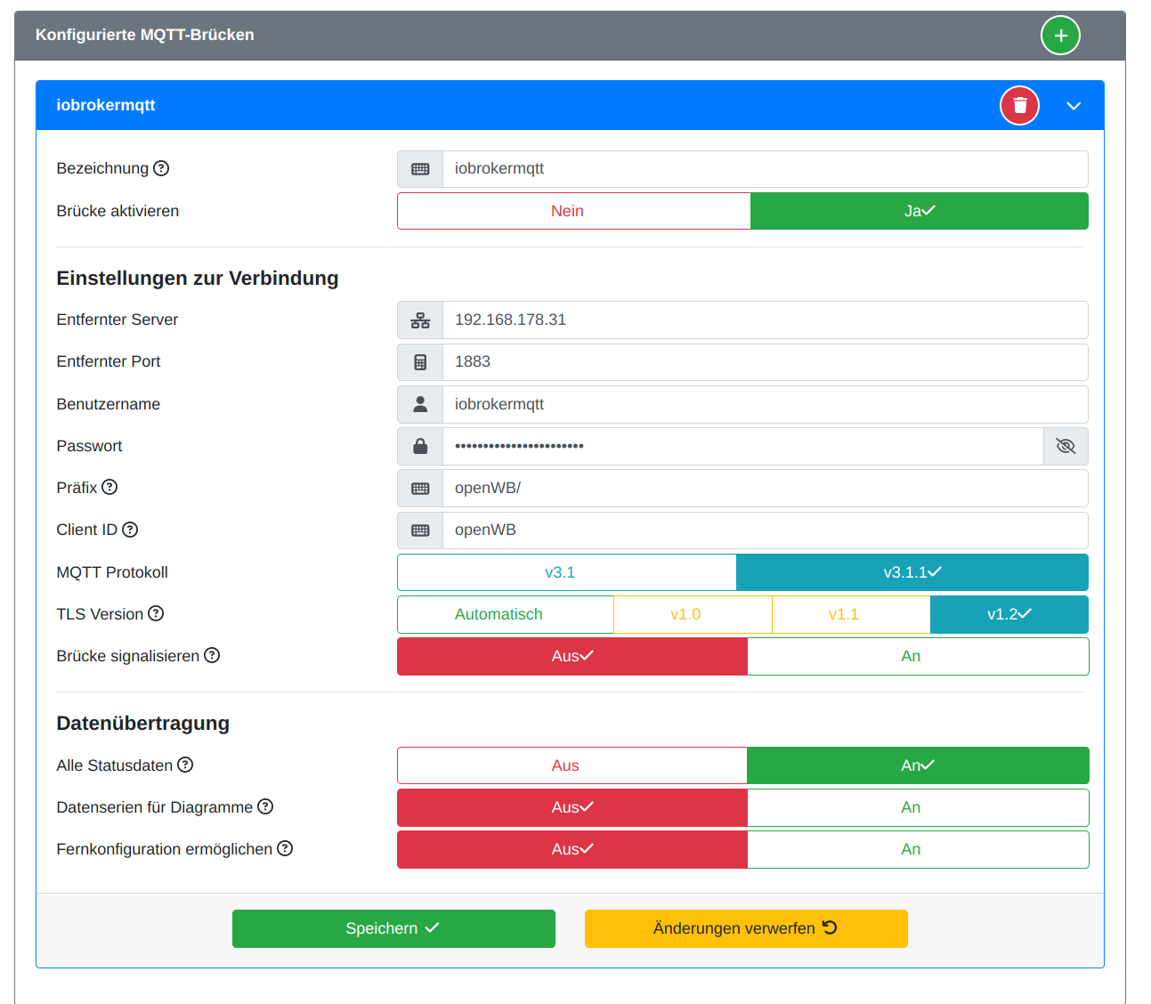Screen dimensions: 1151x1004
Task: Edit the Entfernter Server address field
Action: (766, 320)
